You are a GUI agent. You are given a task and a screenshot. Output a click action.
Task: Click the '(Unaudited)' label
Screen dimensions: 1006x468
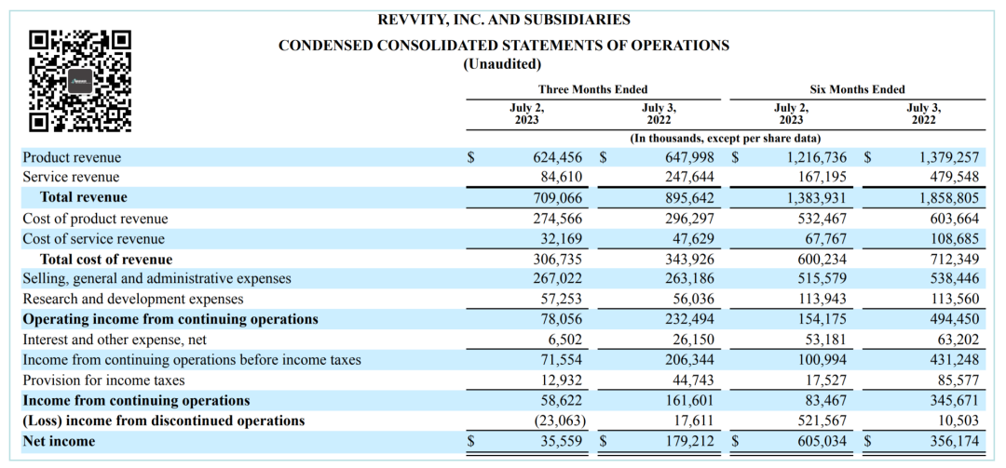[502, 64]
